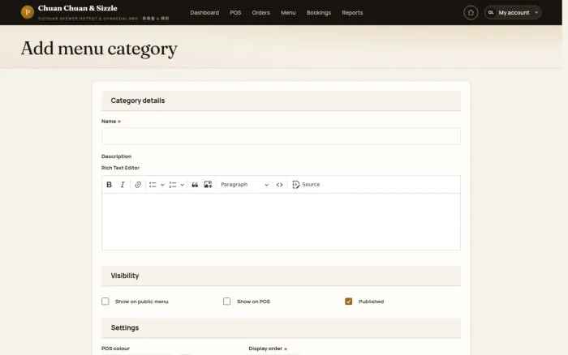
Task: Click the Rich Text Editor label
Action: (120, 168)
